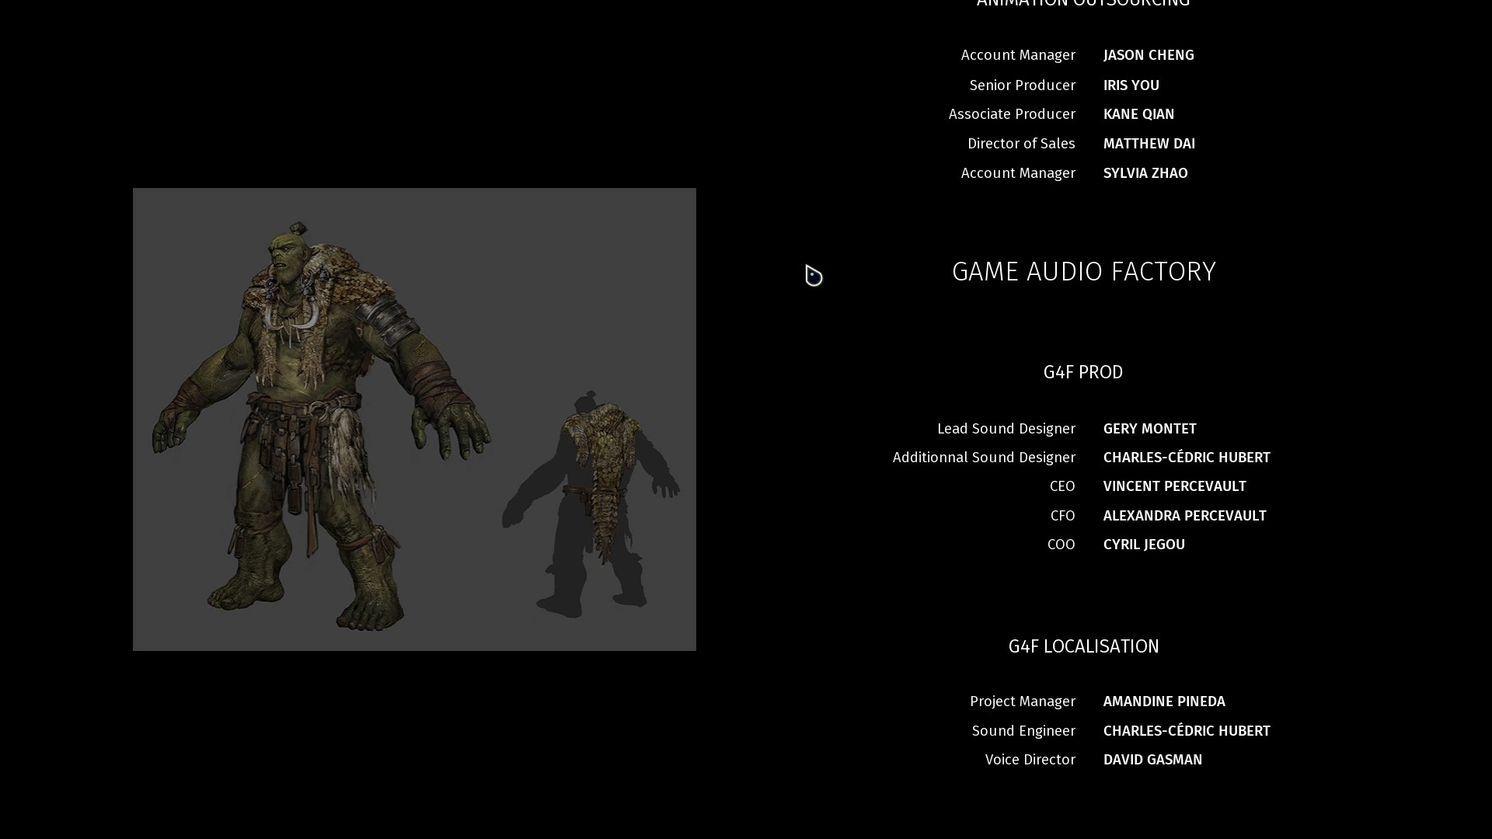1492x839 pixels.
Task: Click the name ALEXANDRA PERCEVAULT
Action: pos(1184,516)
